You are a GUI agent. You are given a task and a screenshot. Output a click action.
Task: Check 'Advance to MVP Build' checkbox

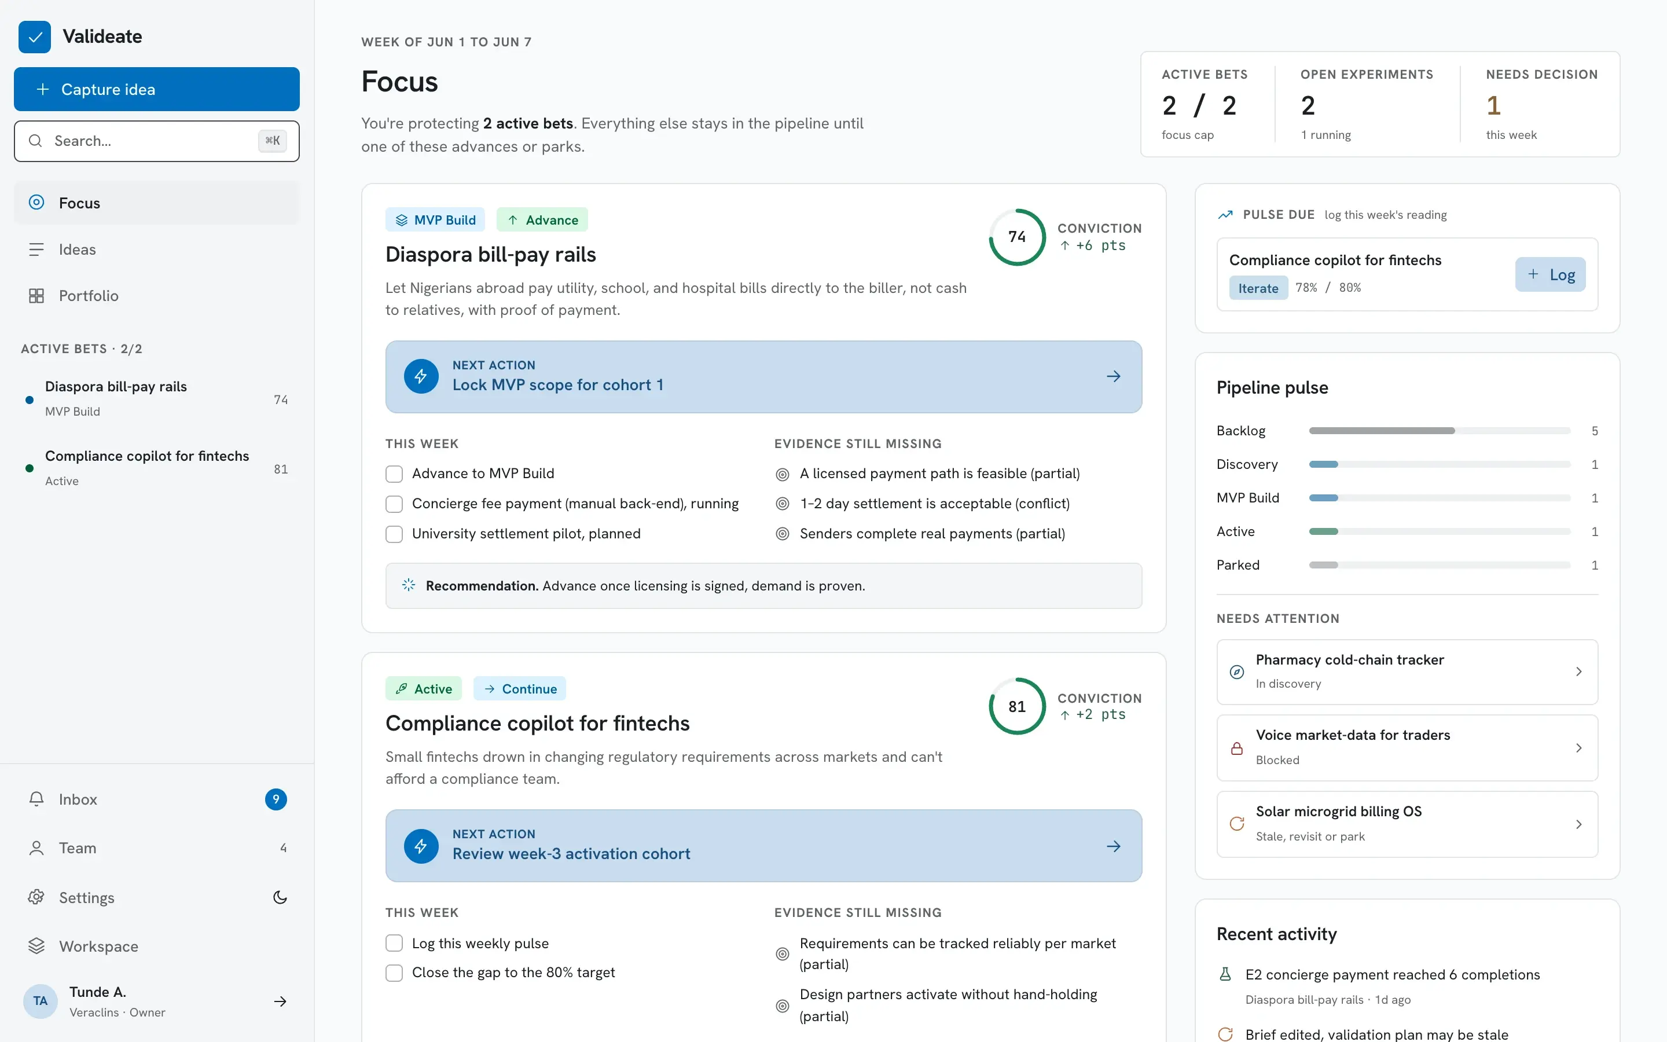(x=394, y=474)
